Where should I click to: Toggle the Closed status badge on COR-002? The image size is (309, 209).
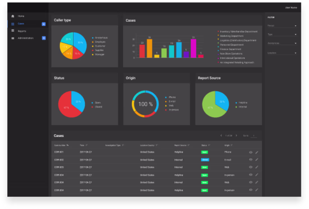coord(205,160)
